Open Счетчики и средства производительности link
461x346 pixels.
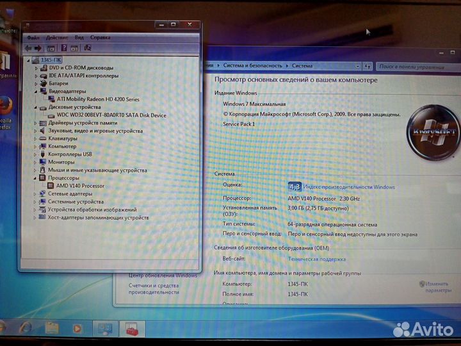click(154, 289)
